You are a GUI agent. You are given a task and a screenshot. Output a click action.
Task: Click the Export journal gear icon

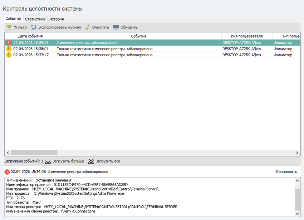tap(34, 27)
